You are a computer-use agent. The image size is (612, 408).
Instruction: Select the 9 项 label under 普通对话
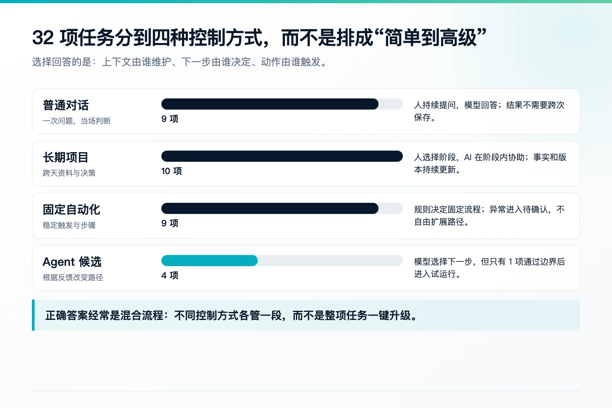click(170, 119)
